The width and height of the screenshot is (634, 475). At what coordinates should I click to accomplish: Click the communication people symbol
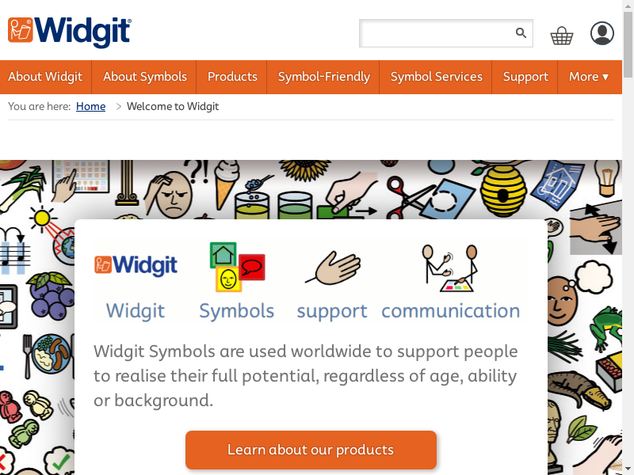point(450,268)
